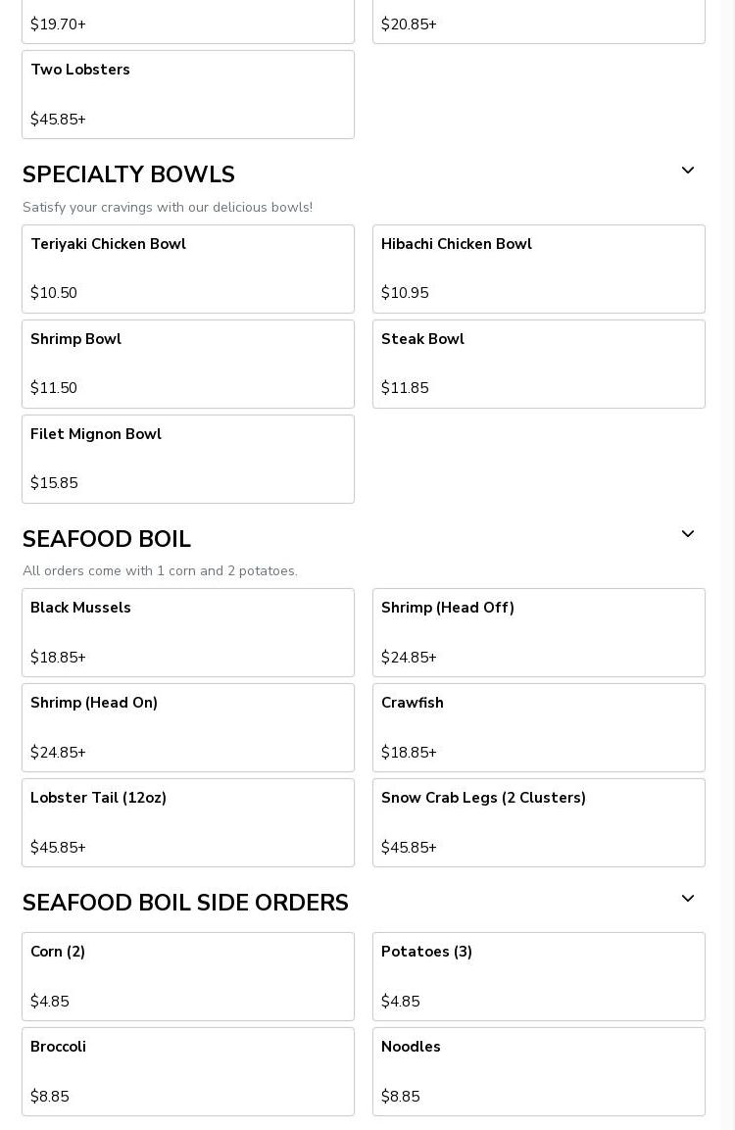
Task: Collapse the Specialty Bowls section
Action: point(688,171)
